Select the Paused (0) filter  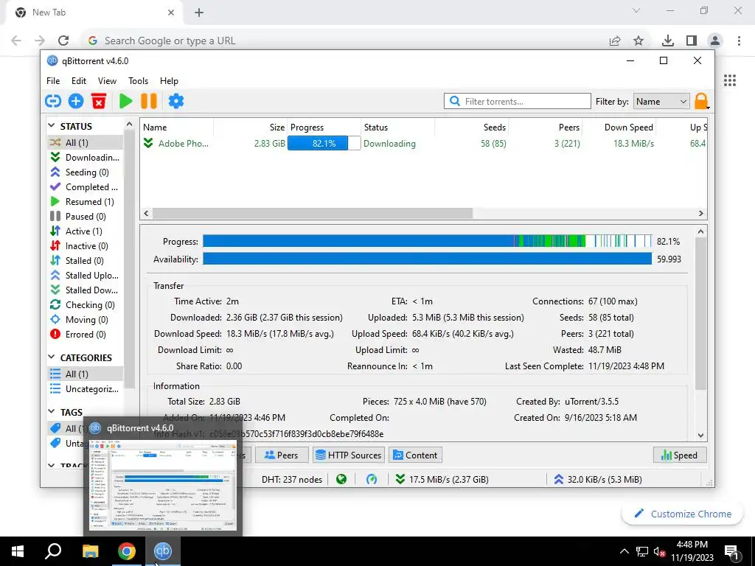click(86, 217)
